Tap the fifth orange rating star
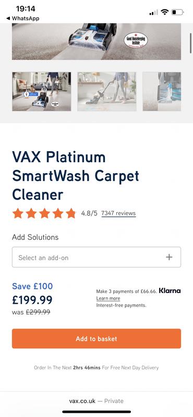193x417 pixels. pos(71,213)
